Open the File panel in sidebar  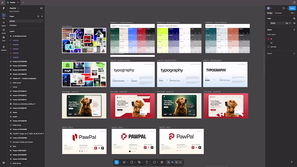tap(4, 16)
